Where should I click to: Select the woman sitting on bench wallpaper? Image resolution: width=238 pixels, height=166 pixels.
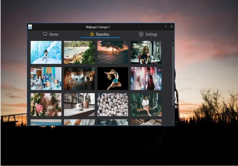(146, 105)
